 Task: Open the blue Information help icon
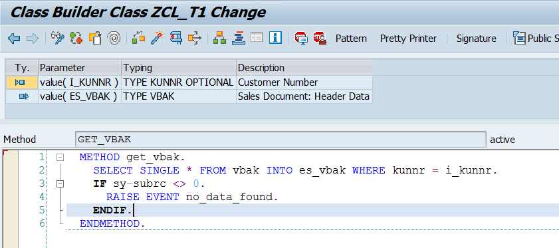pos(276,38)
